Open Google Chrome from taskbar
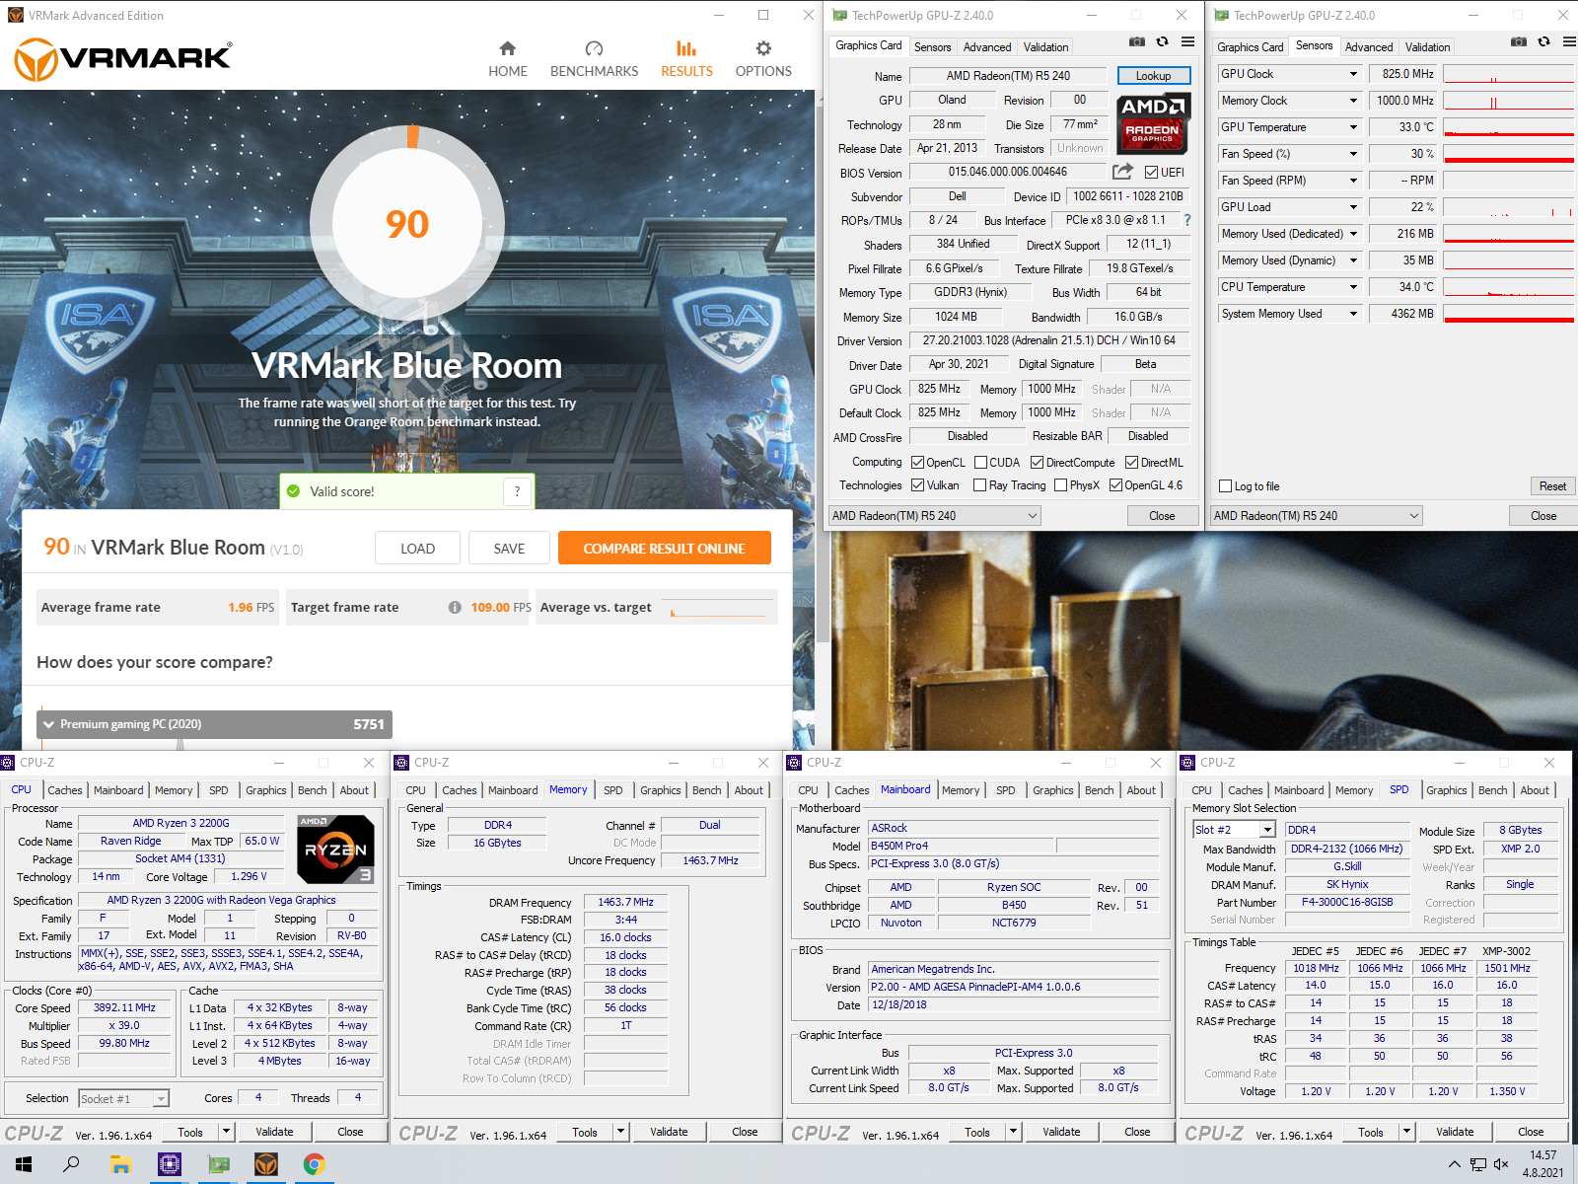This screenshot has width=1578, height=1184. [314, 1164]
